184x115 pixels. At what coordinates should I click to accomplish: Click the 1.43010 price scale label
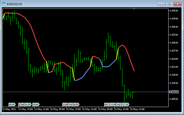point(174,43)
